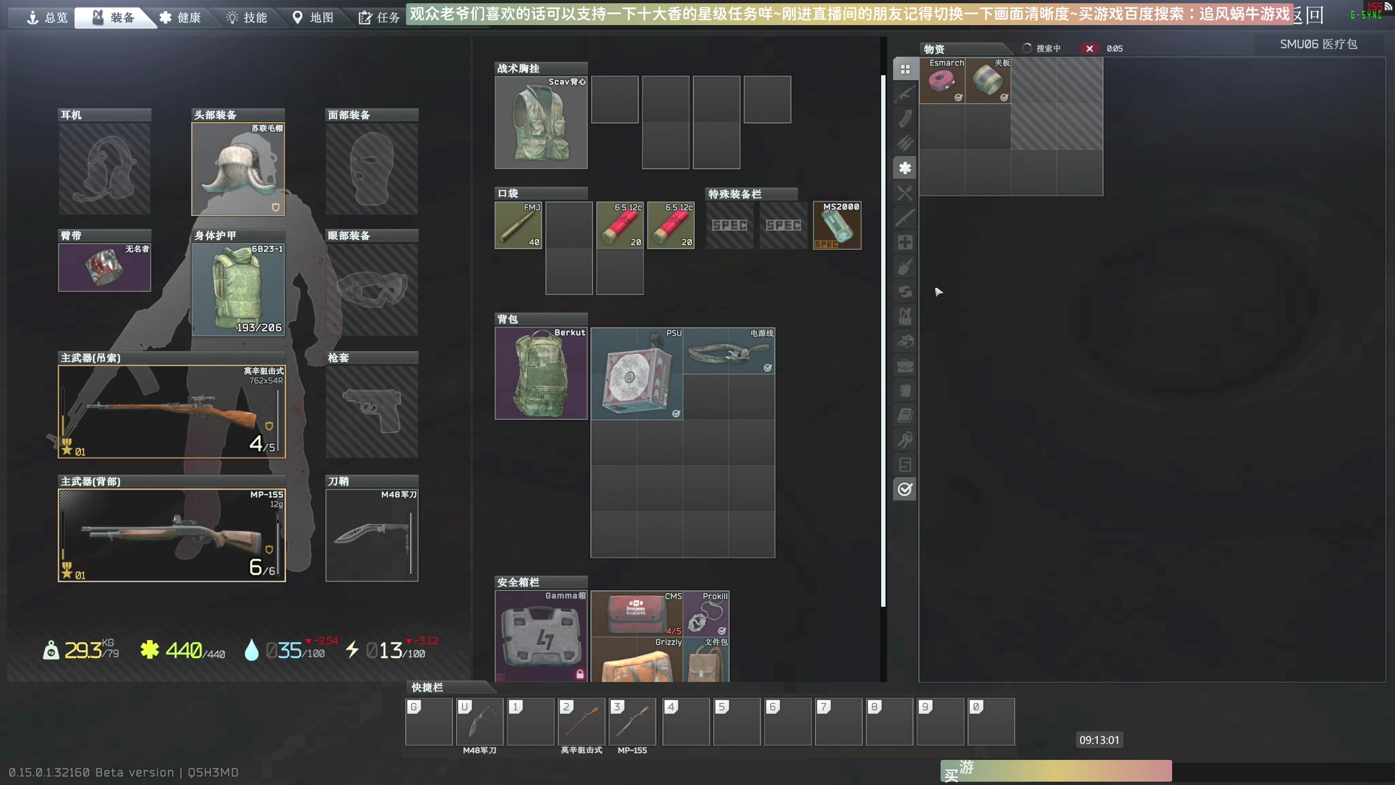
Task: Select the 文件包 document case
Action: click(x=706, y=660)
